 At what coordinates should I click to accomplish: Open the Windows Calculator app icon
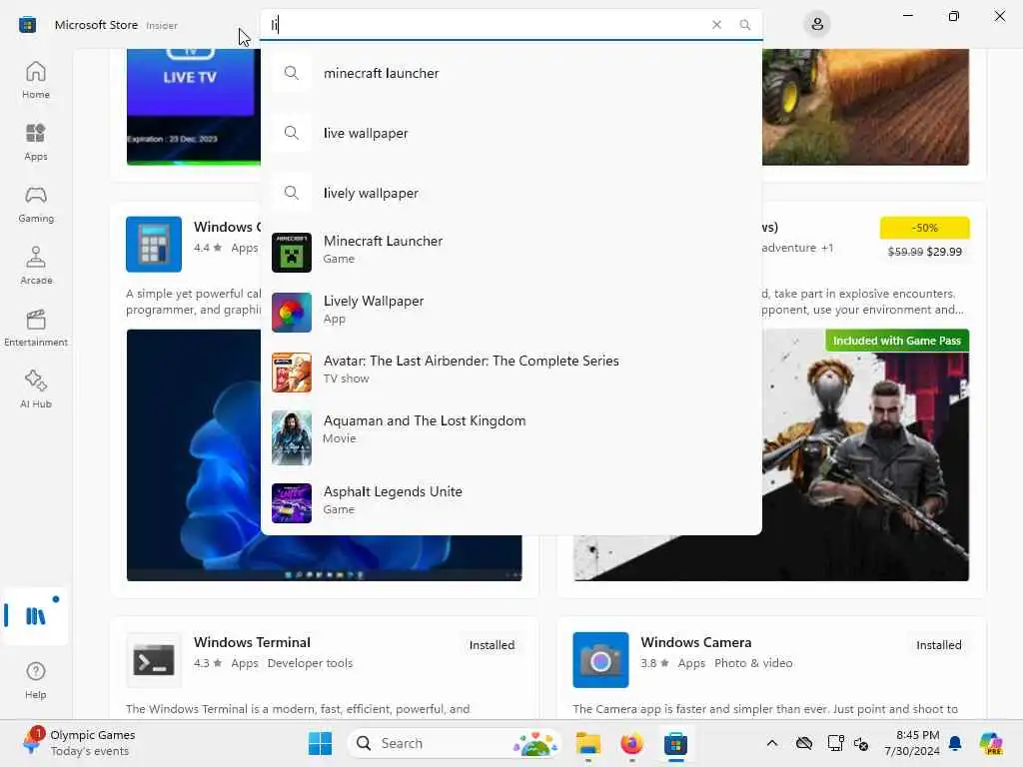[x=154, y=244]
